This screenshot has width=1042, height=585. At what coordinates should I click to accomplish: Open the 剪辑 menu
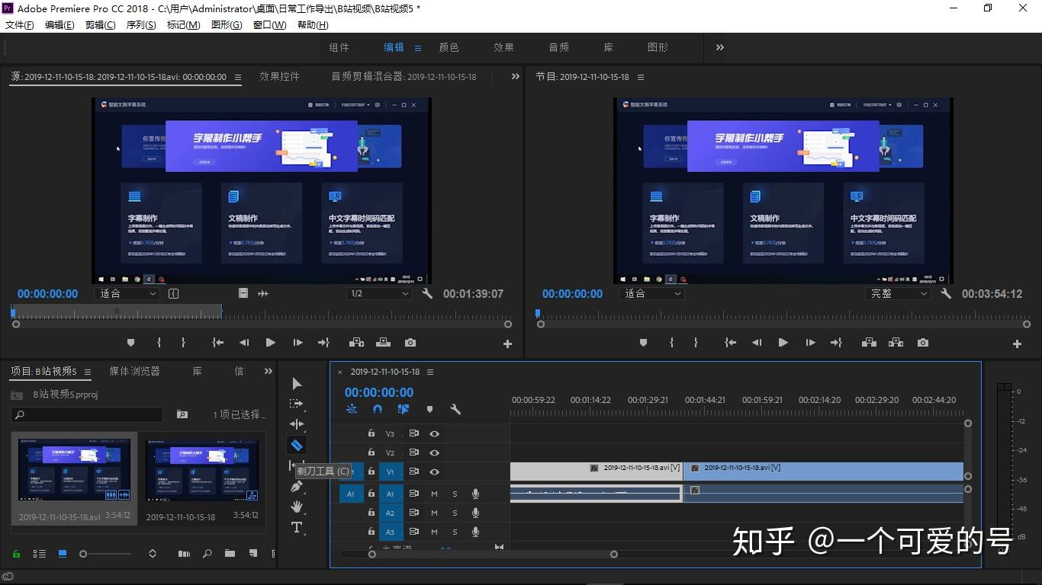click(100, 25)
